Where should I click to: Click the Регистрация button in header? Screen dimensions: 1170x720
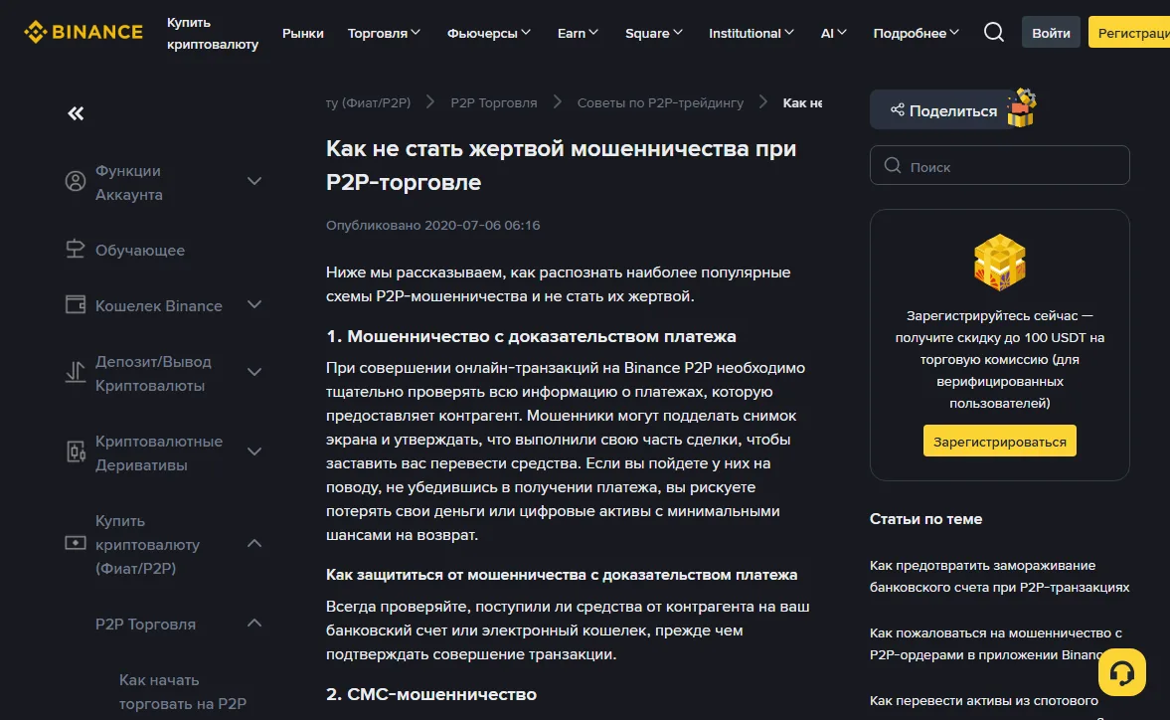coord(1129,32)
